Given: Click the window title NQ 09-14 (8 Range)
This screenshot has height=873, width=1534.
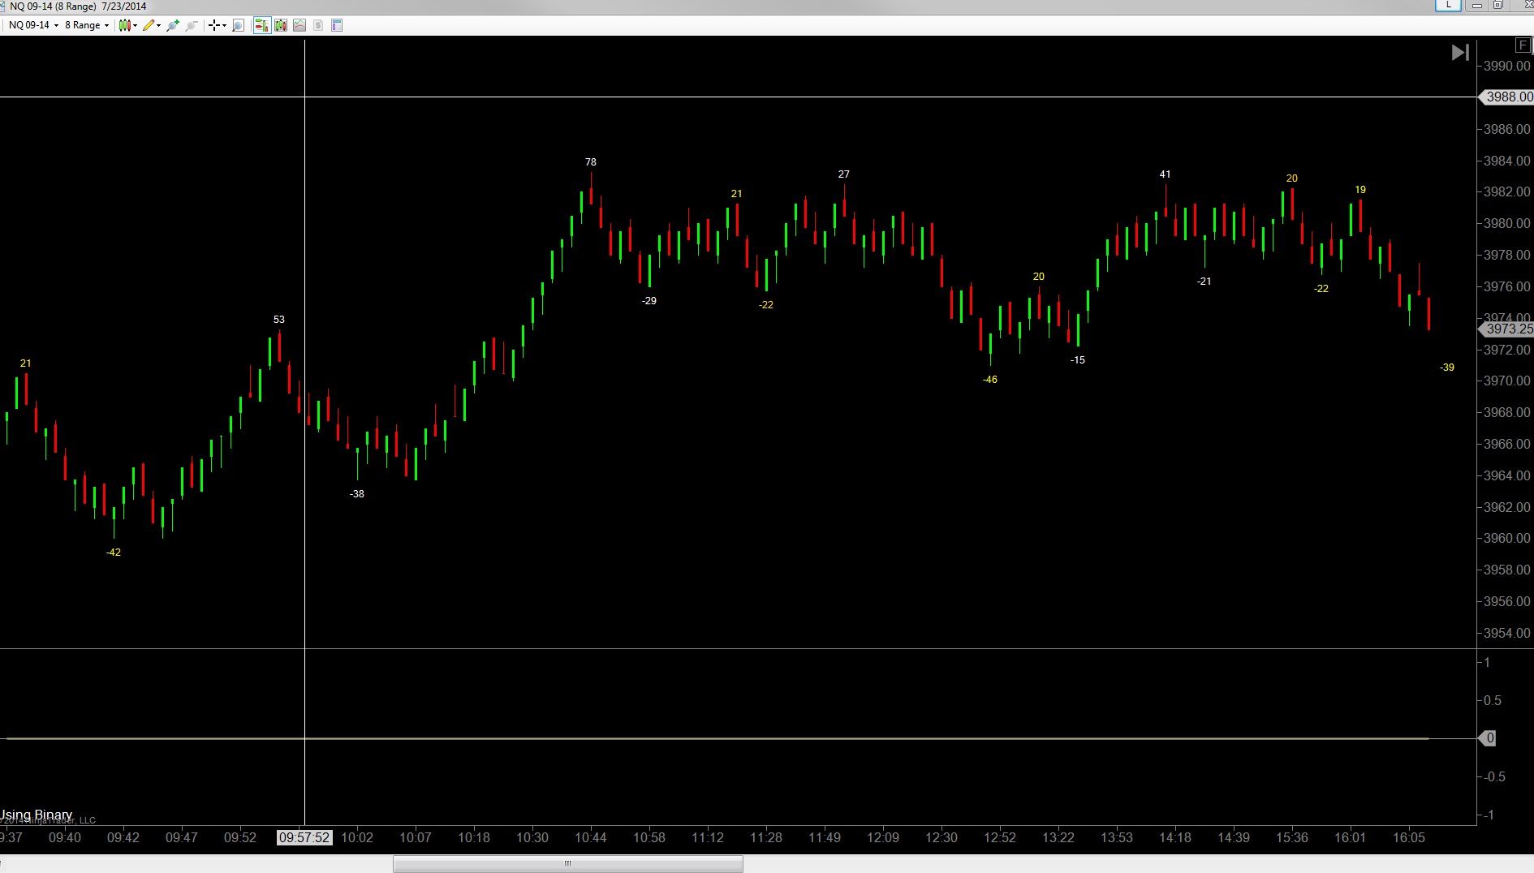Looking at the screenshot, I should 54,6.
